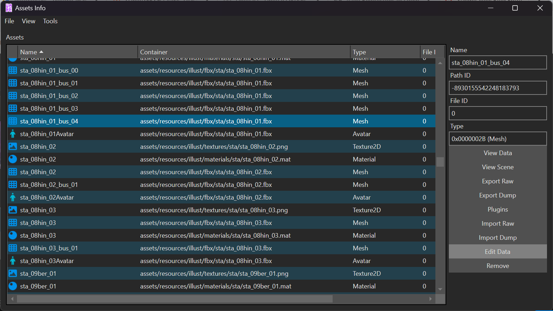Click the mesh icon of sta_08hin_01_bus_03
Screen dimensions: 553x311
pos(13,108)
